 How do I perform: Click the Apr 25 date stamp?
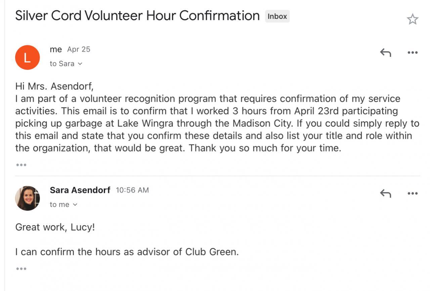(x=79, y=49)
